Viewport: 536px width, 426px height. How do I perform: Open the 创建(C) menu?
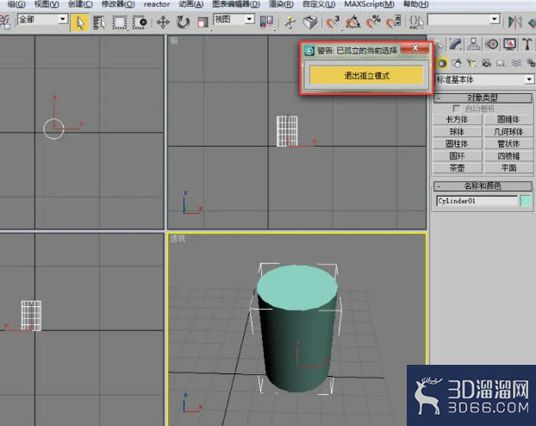80,4
